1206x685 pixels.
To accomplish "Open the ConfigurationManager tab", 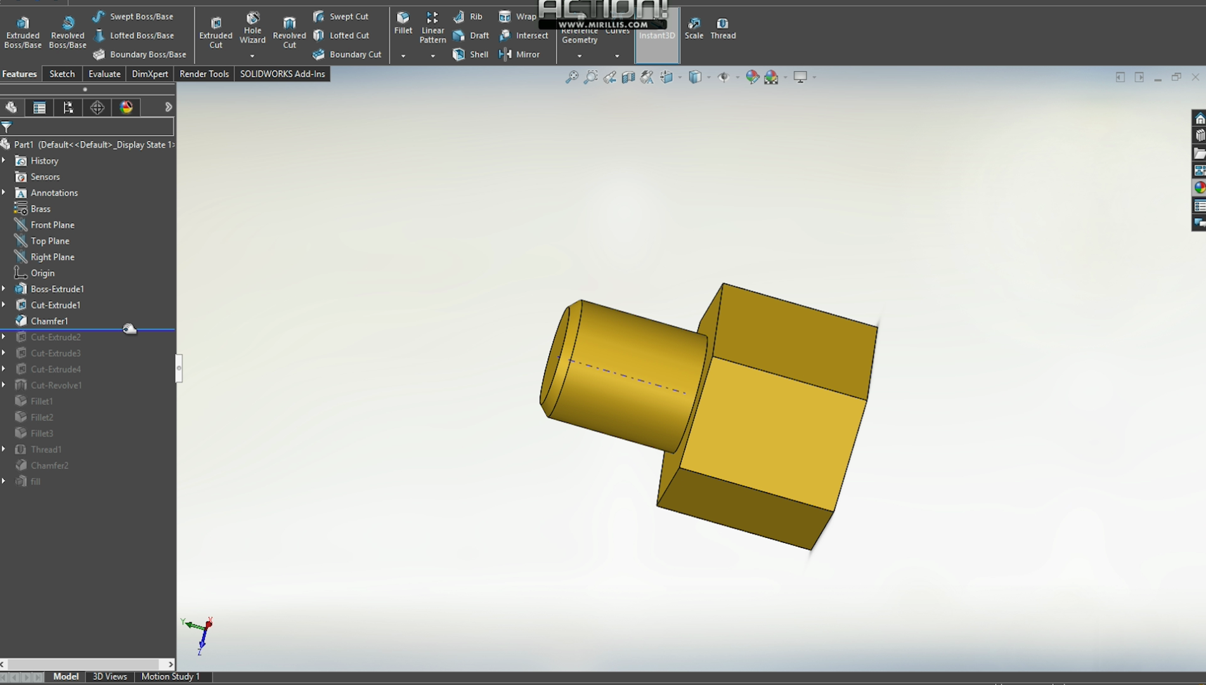I will click(68, 107).
